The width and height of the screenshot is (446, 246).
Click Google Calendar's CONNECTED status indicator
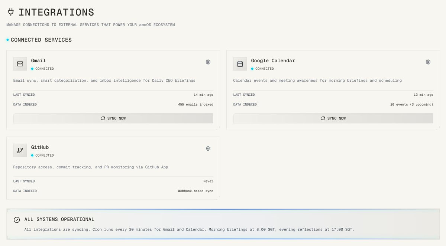pos(253,69)
